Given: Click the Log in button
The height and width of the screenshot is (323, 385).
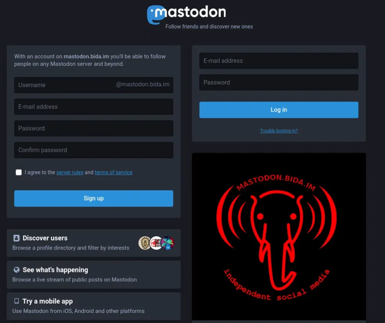Looking at the screenshot, I should [279, 110].
